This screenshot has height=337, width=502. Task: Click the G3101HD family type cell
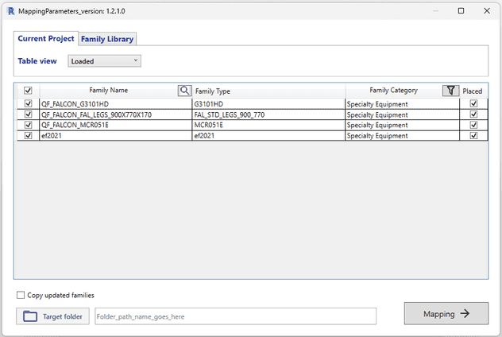click(x=268, y=104)
